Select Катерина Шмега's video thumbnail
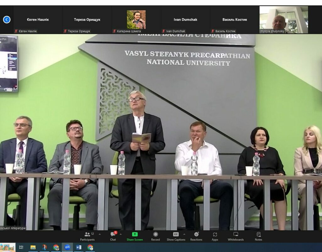322x252 pixels. (x=136, y=20)
